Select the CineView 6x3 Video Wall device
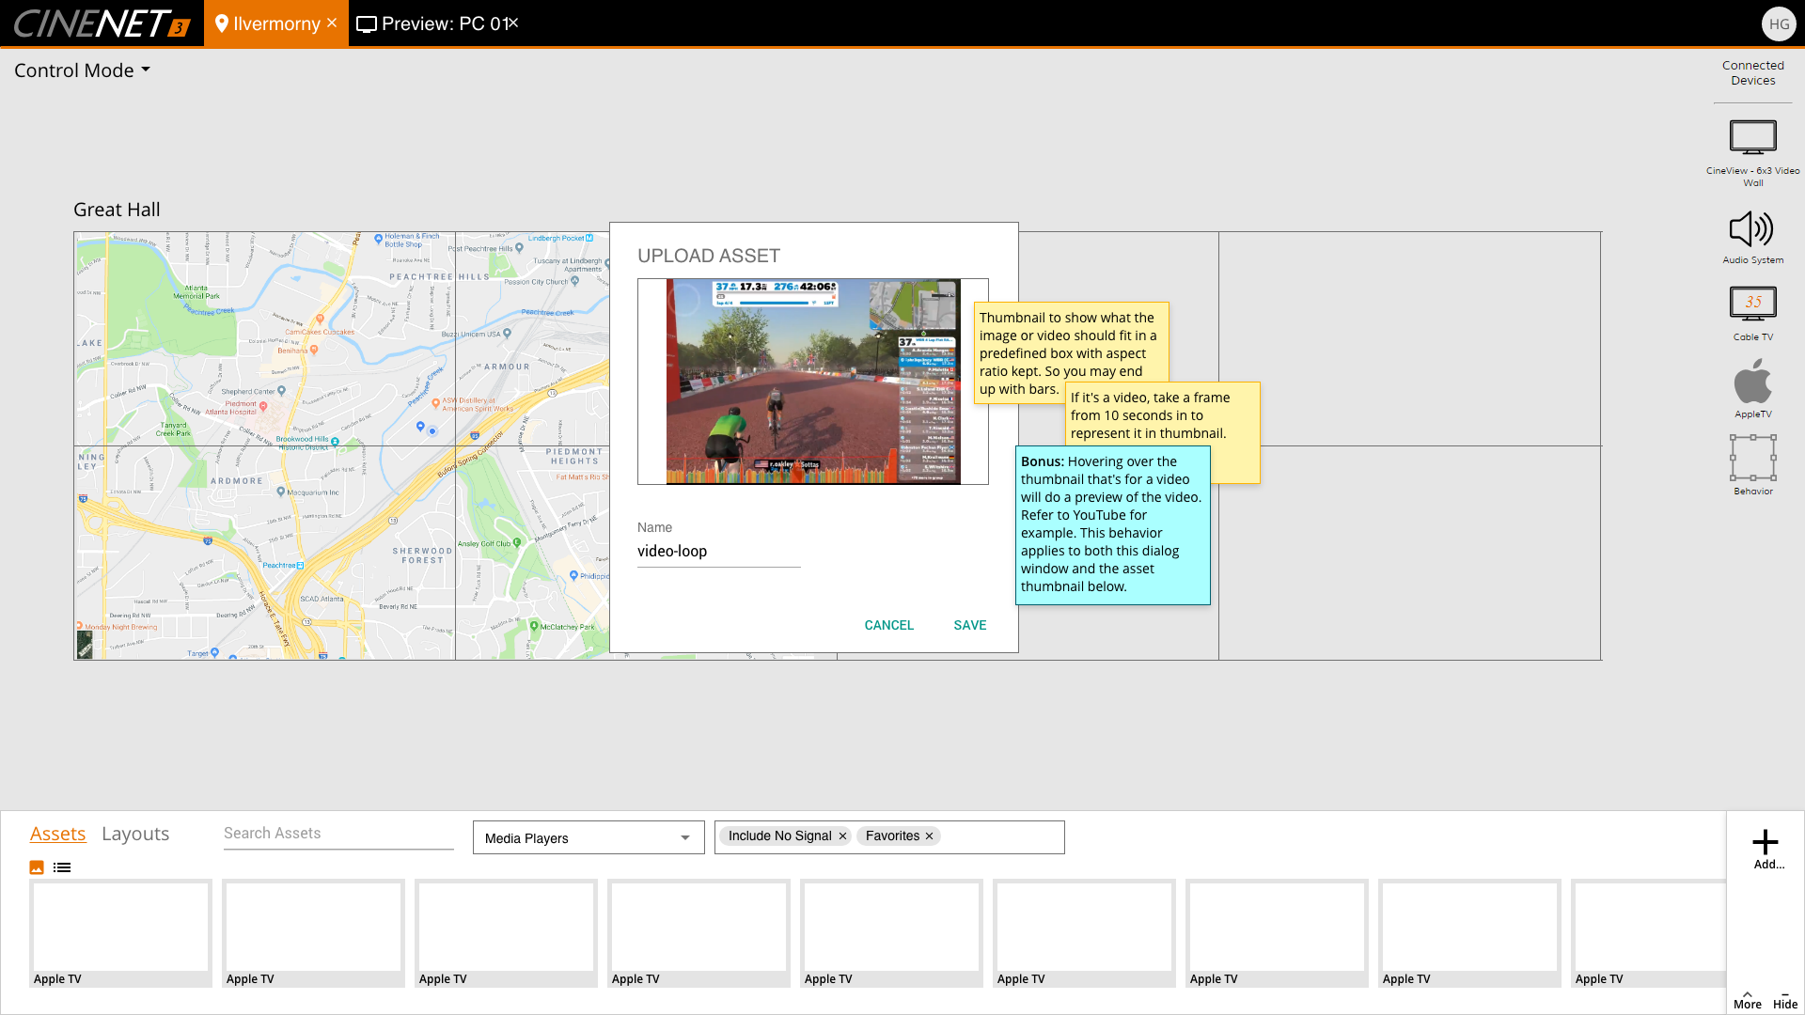The height and width of the screenshot is (1015, 1805). click(x=1753, y=153)
